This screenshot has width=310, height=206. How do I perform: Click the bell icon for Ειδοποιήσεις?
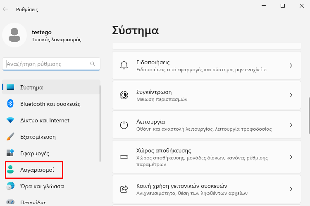tap(124, 65)
